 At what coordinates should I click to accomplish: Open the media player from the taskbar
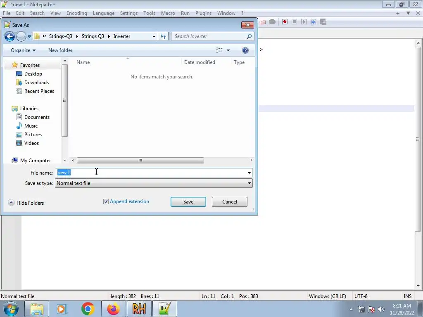click(x=62, y=309)
